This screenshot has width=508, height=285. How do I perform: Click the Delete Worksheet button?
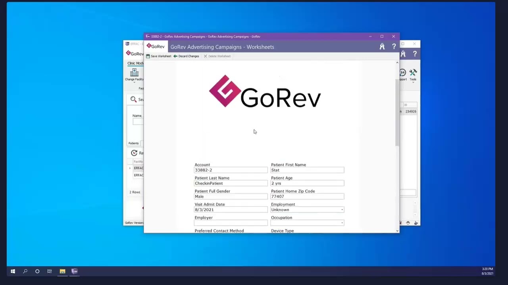tap(217, 56)
